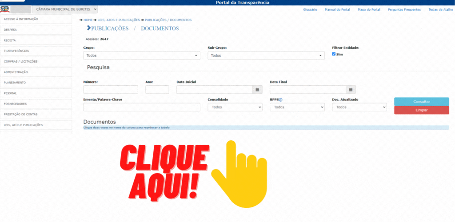Image resolution: width=455 pixels, height=222 pixels.
Task: Expand the Sub-Grupo dropdown
Action: pos(266,55)
